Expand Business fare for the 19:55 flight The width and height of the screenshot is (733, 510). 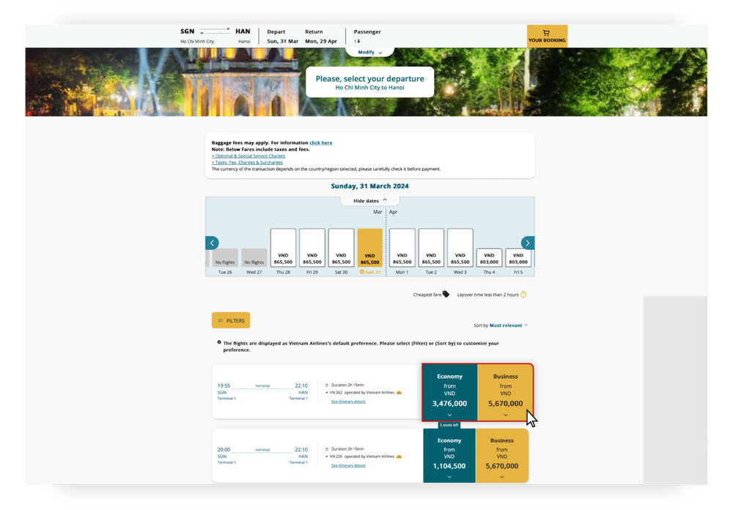505,393
